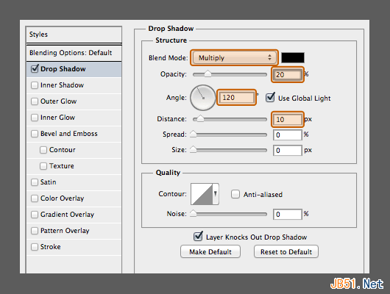Click the Spread value field
390x294 pixels.
[288, 135]
